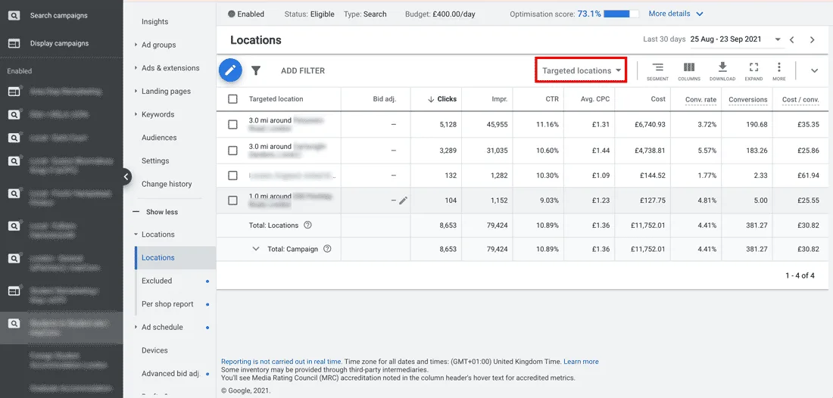Open Insights page
This screenshot has width=833, height=398.
[154, 22]
